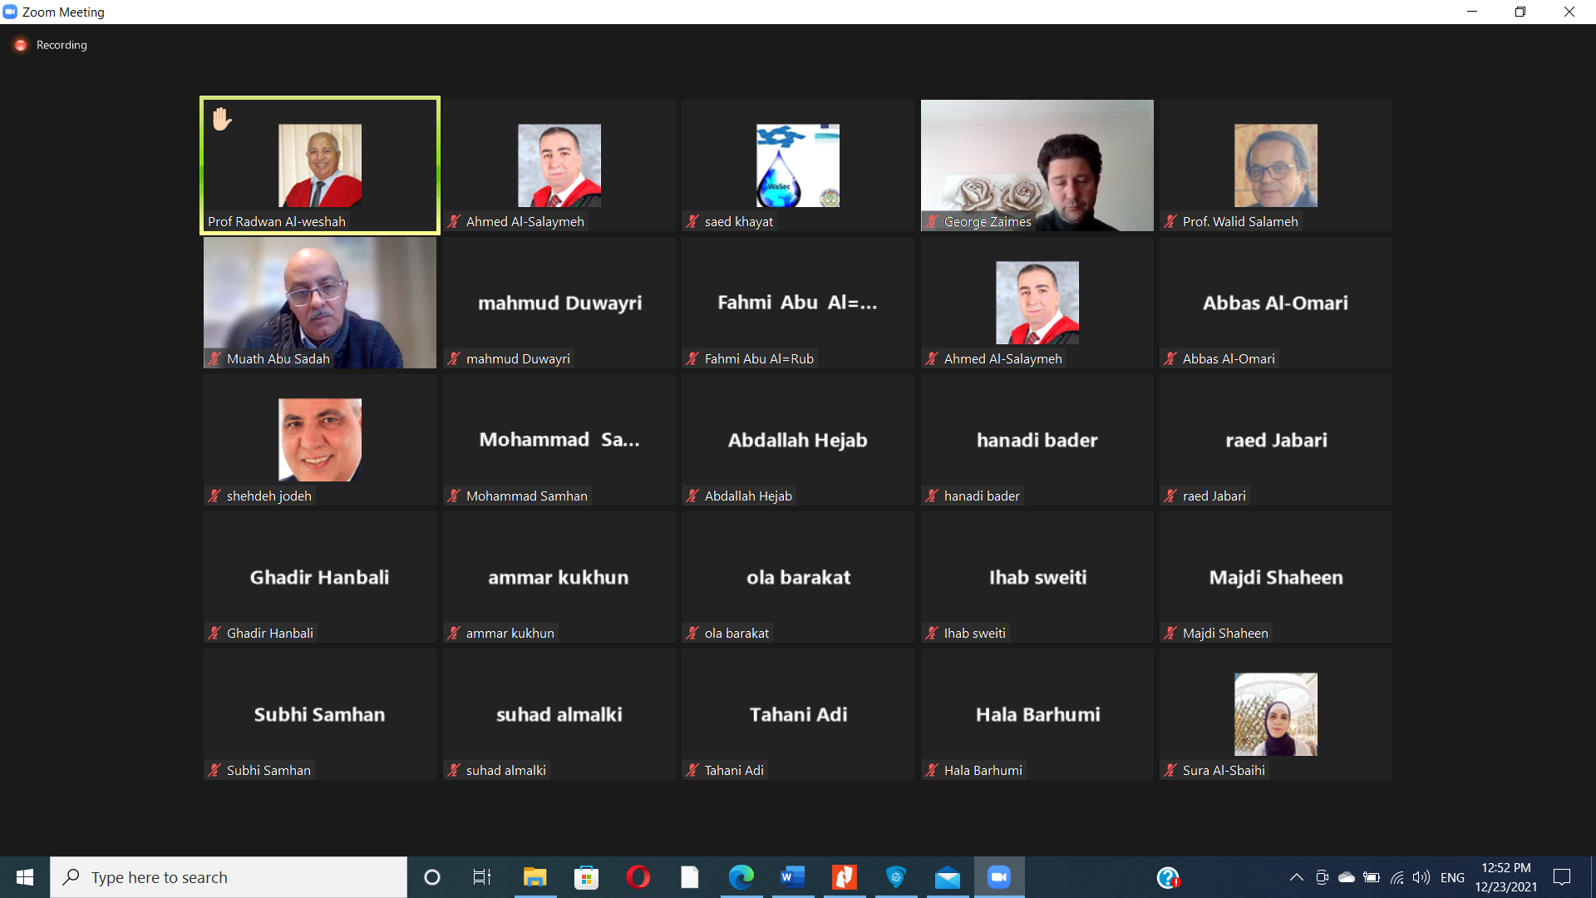Select the hanadi bader participant tile
Screen dimensions: 1596x898
point(1037,440)
